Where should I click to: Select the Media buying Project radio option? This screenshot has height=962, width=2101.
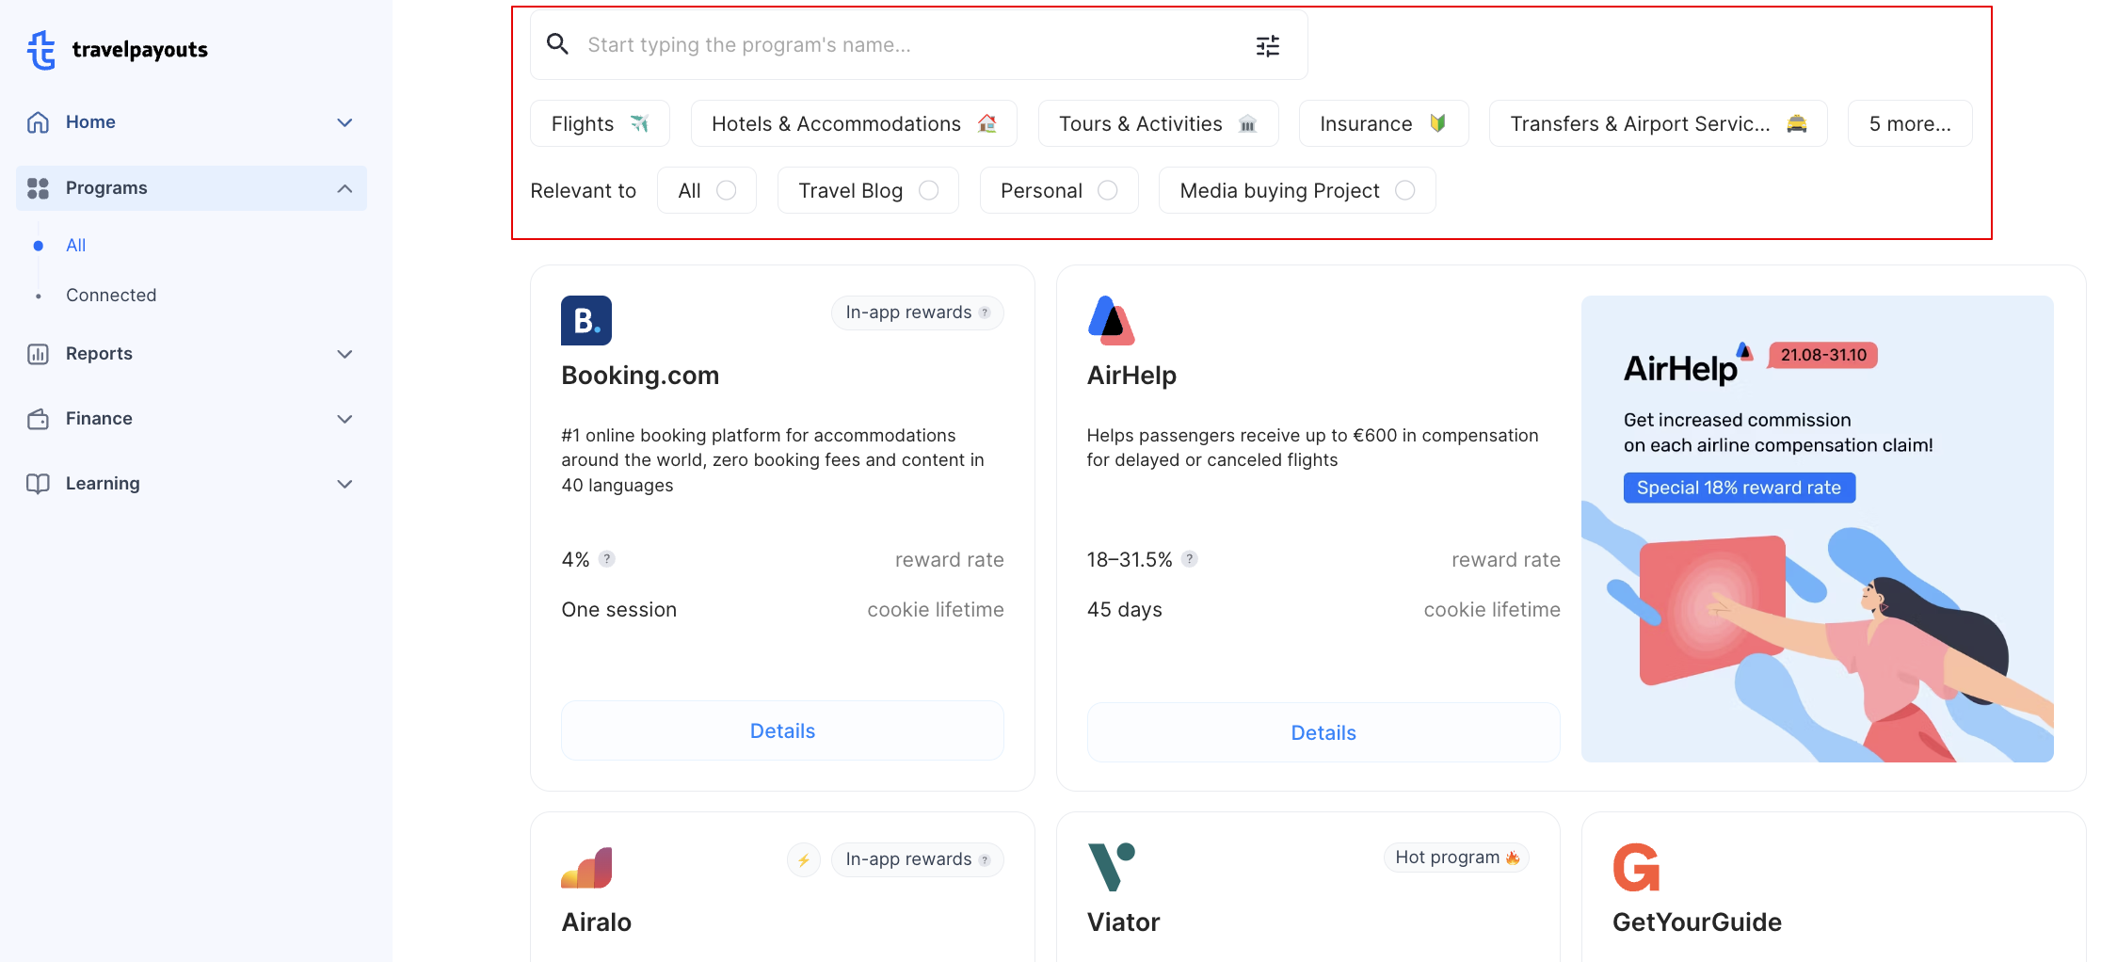pos(1405,190)
